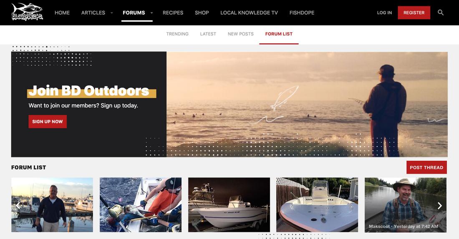The width and height of the screenshot is (459, 239).
Task: Switch to the Latest tab
Action: (208, 34)
